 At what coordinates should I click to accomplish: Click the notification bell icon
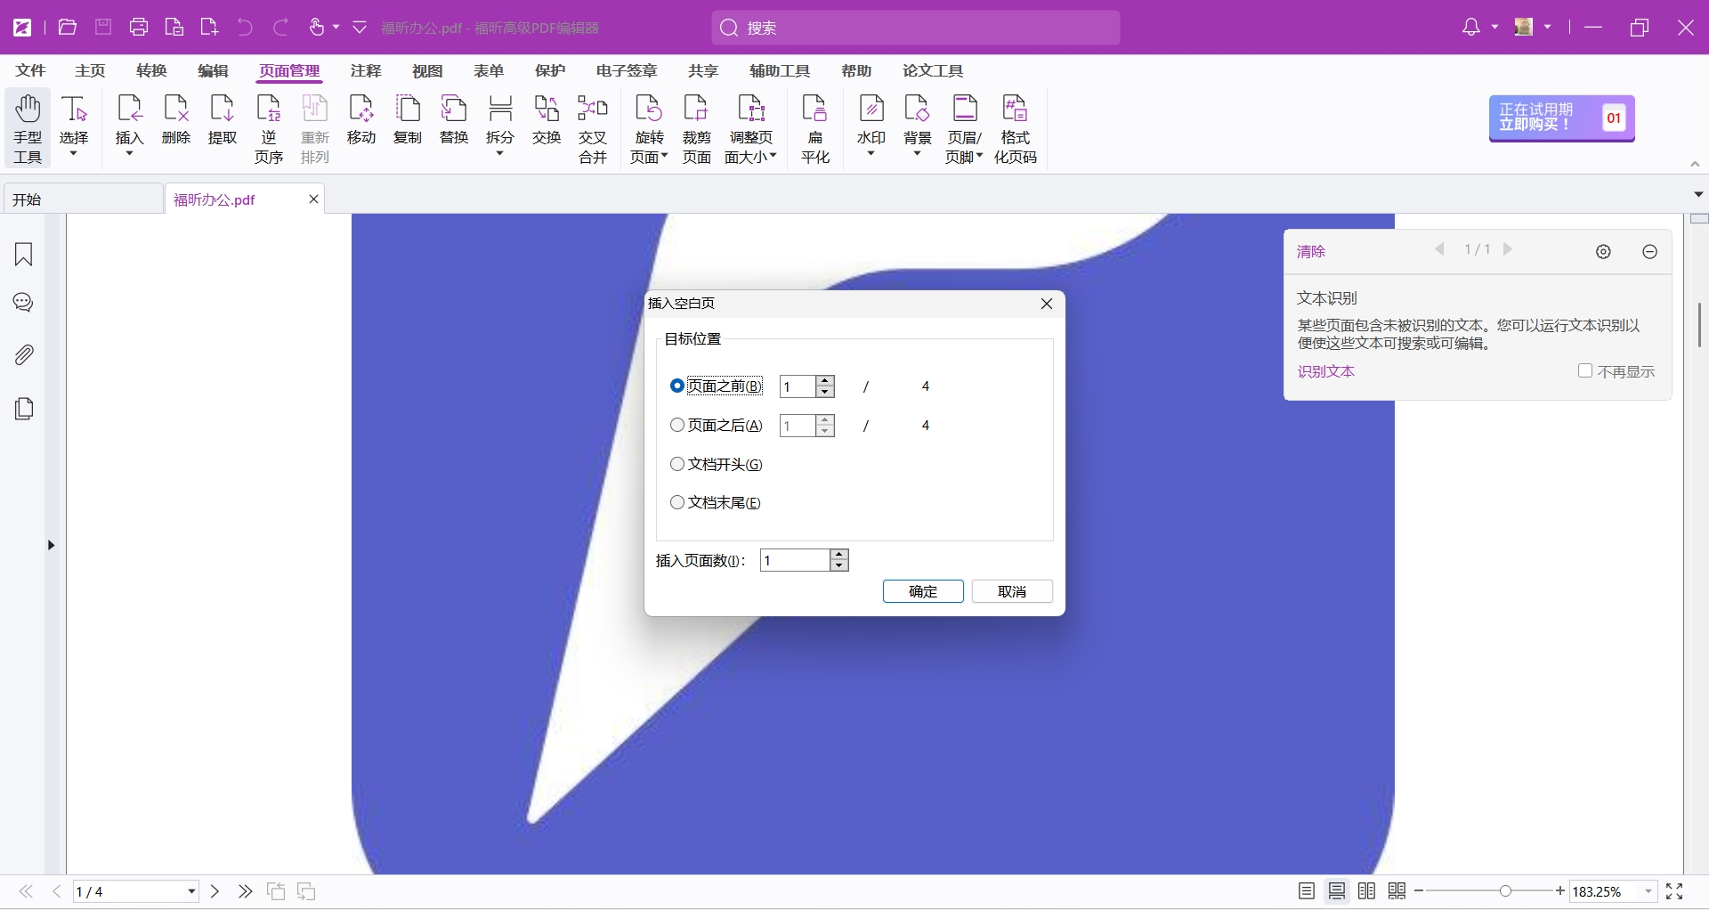coord(1471,28)
